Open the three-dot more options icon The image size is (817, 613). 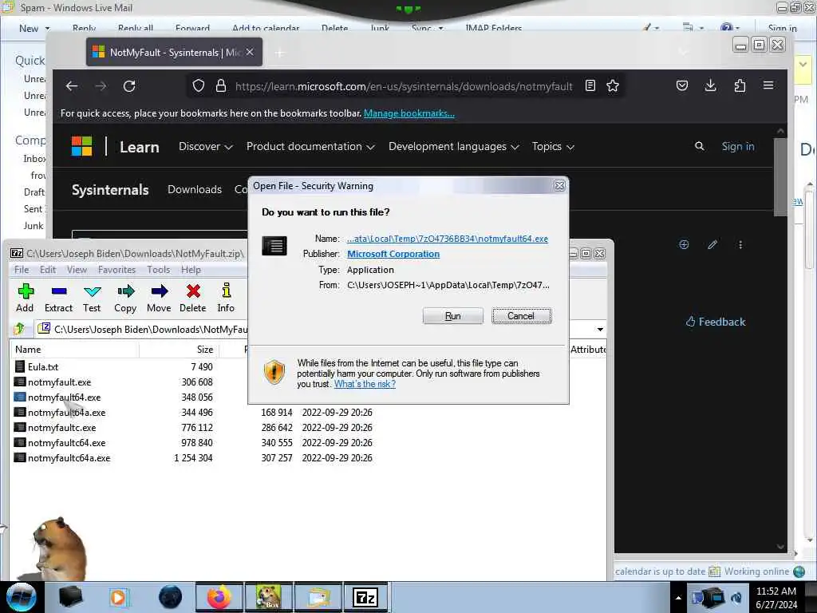point(740,244)
